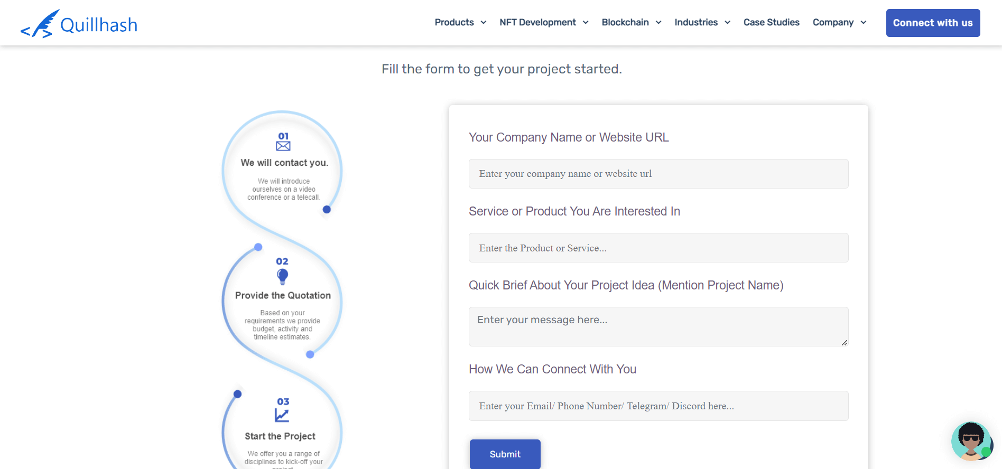Viewport: 1002px width, 469px height.
Task: Click the 'We will contact you.' heading
Action: tap(284, 163)
